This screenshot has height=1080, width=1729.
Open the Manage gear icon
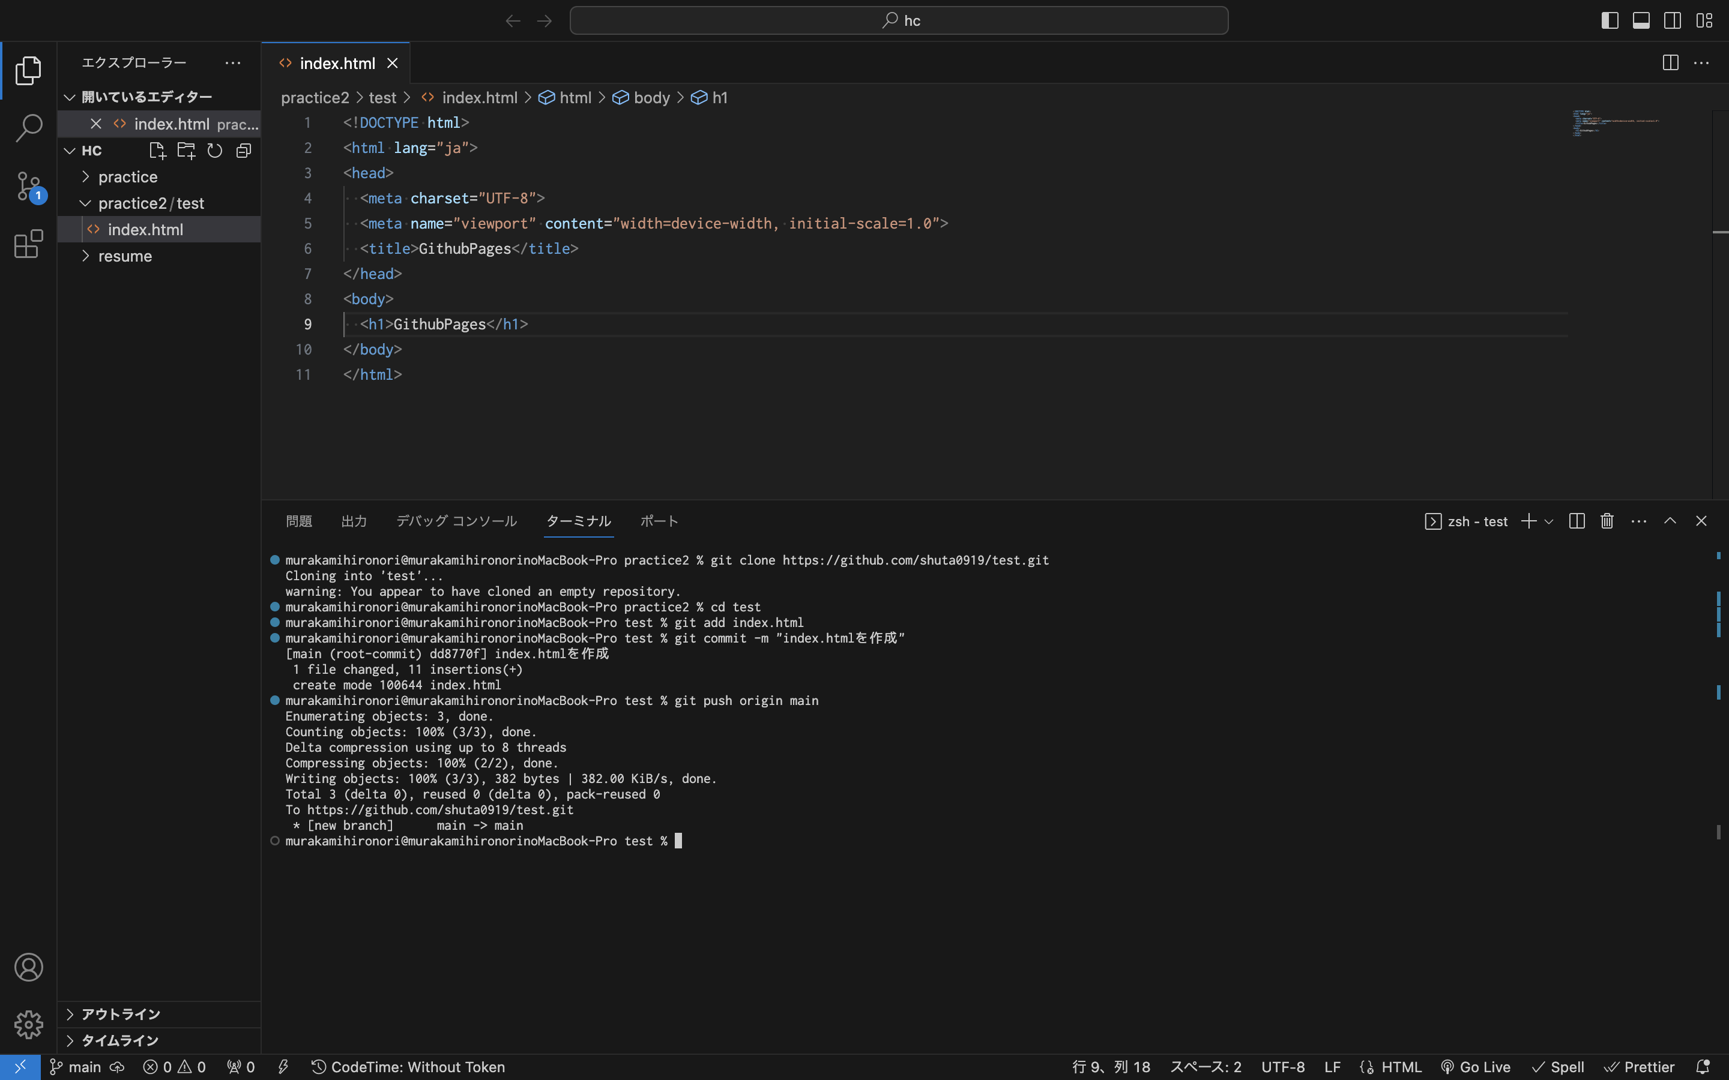[29, 1024]
